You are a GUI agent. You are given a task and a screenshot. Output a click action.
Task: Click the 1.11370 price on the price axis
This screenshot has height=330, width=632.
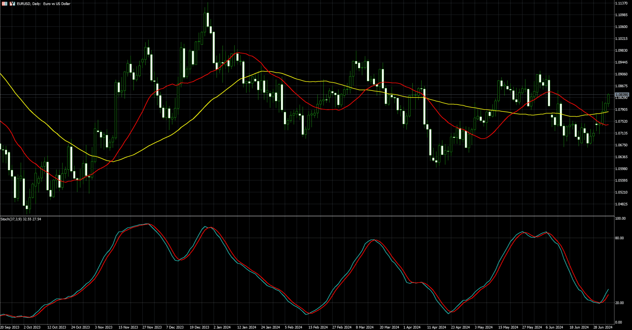621,3
